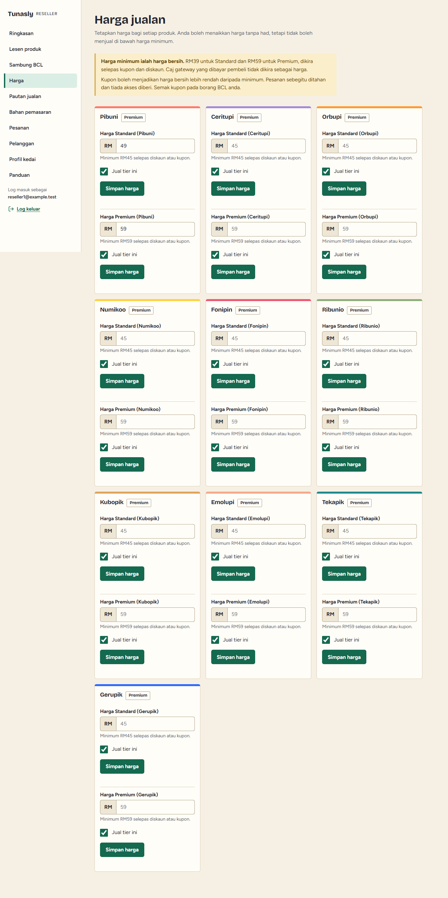
Task: Edit Harga Standard (Gerupik) price
Action: tap(155, 724)
